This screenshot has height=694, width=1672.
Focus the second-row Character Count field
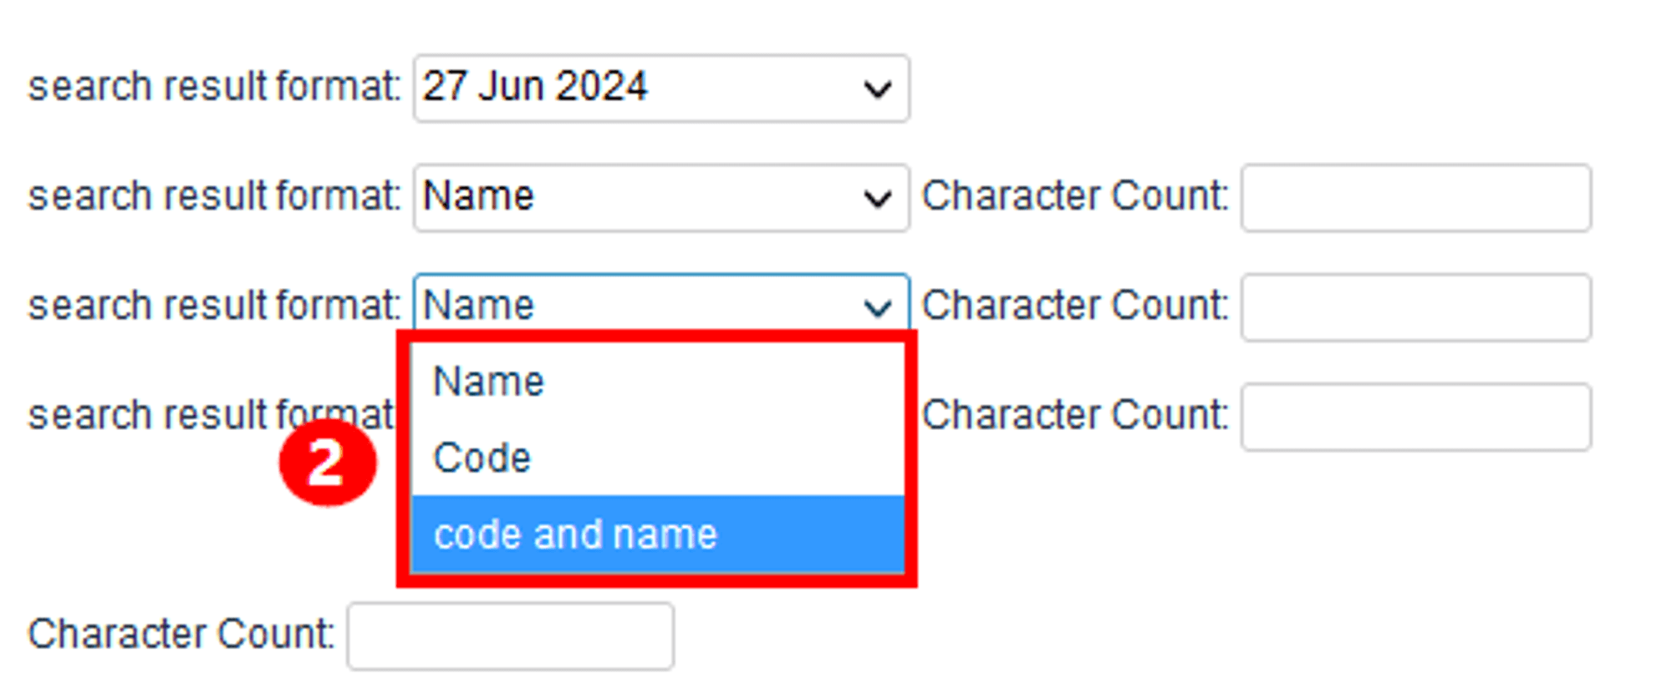1415,198
